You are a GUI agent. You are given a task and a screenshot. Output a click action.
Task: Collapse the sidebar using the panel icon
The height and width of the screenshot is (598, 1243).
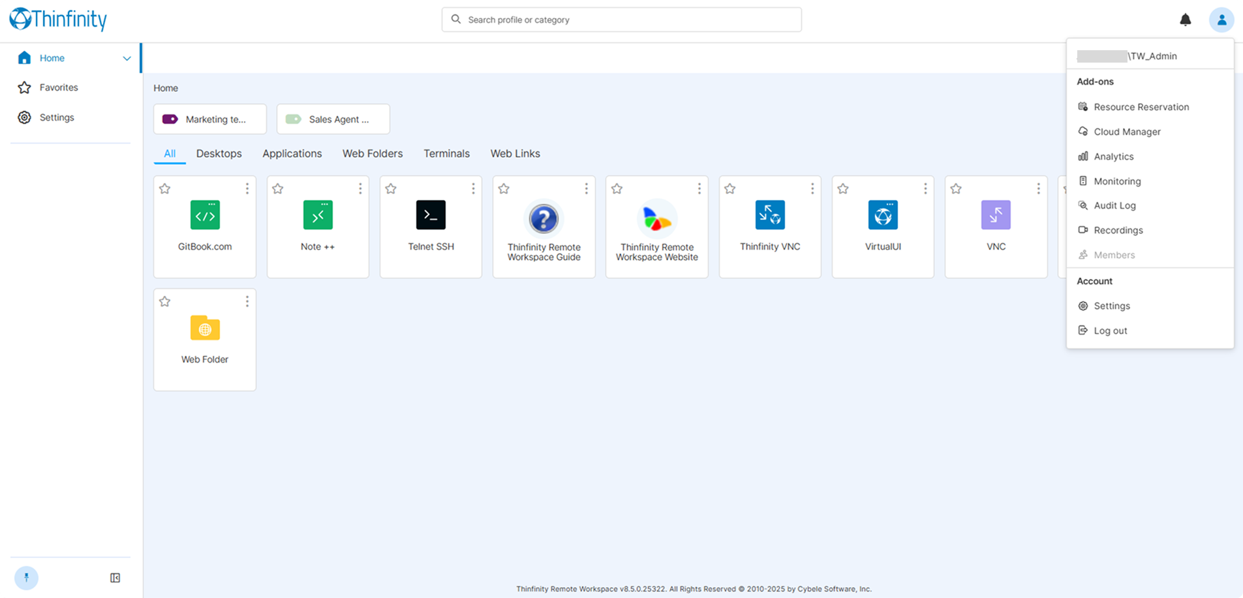click(x=115, y=578)
